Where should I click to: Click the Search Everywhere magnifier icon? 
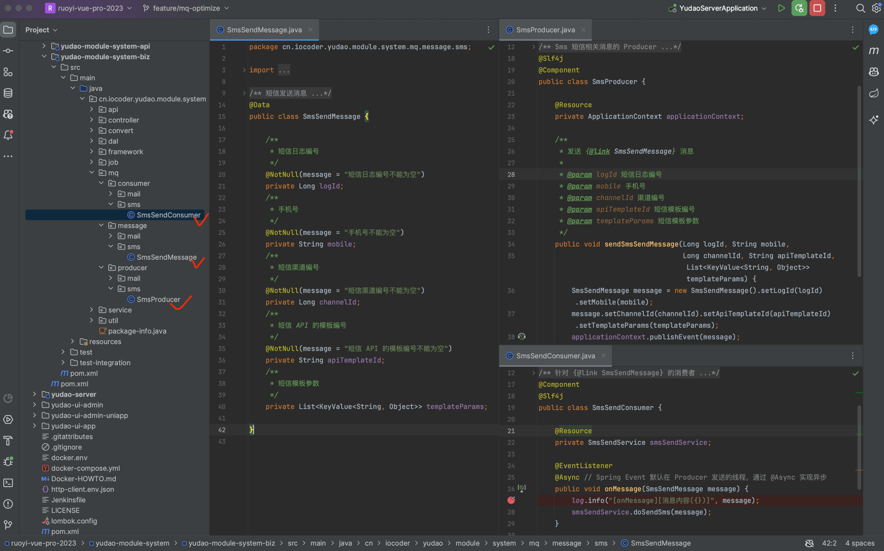coord(860,8)
